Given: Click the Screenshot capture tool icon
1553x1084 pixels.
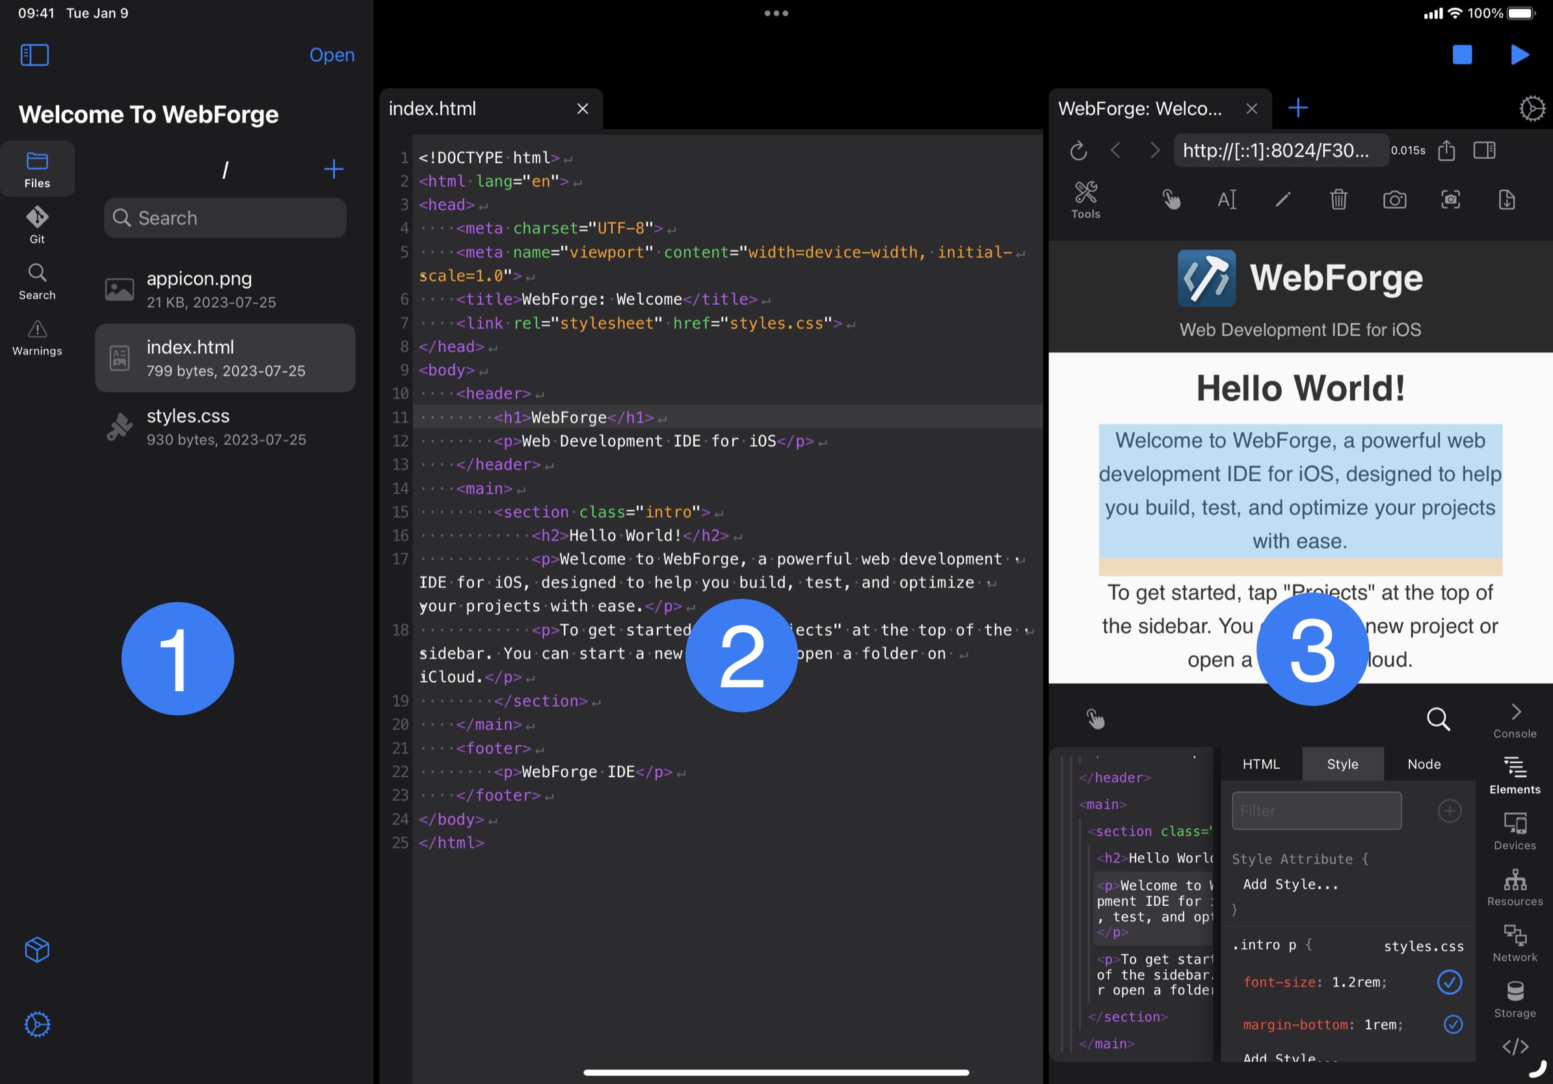Looking at the screenshot, I should [x=1449, y=198].
